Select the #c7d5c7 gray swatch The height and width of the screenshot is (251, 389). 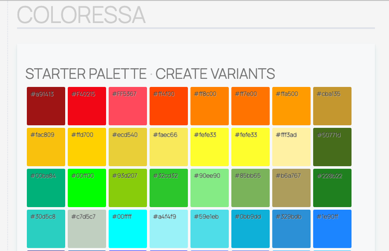(86, 229)
